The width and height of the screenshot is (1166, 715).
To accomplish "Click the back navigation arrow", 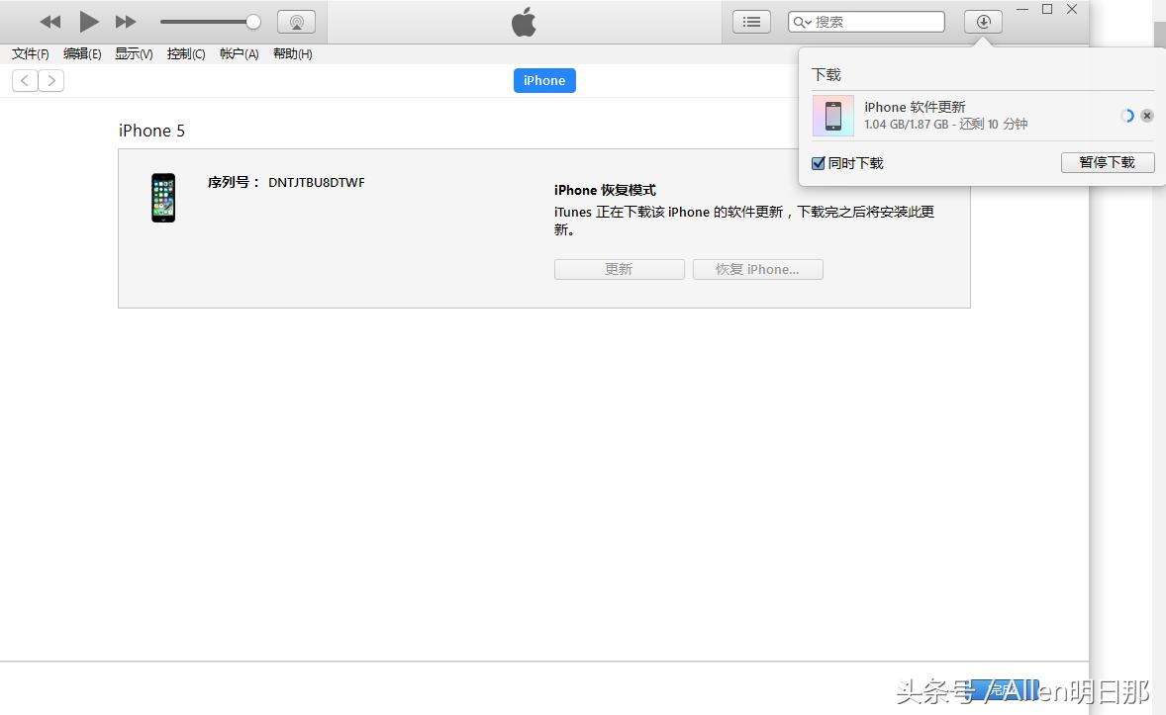I will point(24,80).
